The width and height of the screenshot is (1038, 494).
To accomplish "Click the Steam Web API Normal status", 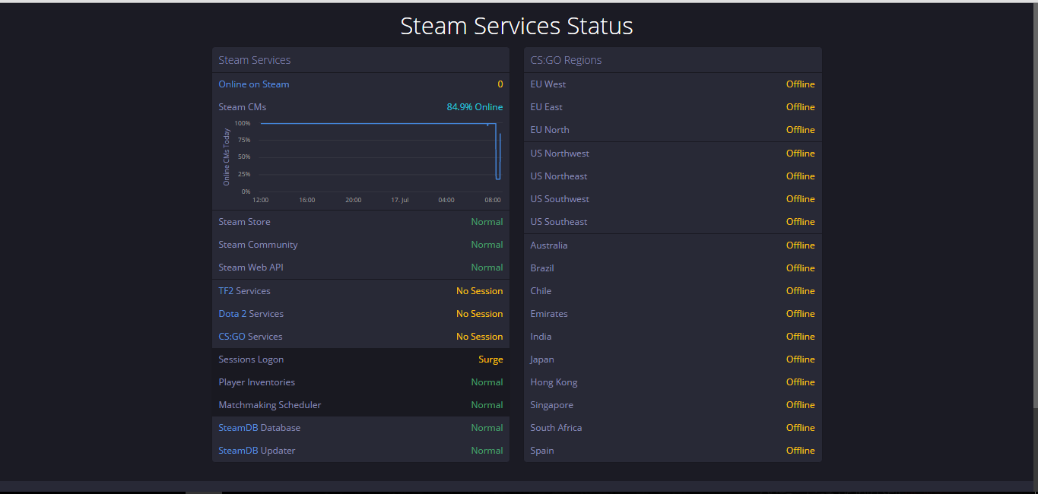I will tap(487, 268).
